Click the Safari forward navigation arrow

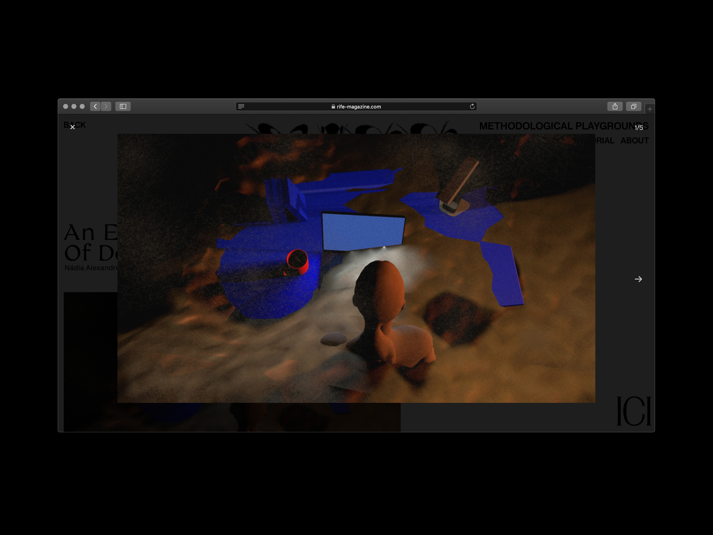106,106
